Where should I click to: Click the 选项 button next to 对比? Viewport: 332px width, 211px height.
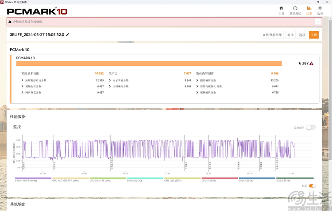[302, 35]
